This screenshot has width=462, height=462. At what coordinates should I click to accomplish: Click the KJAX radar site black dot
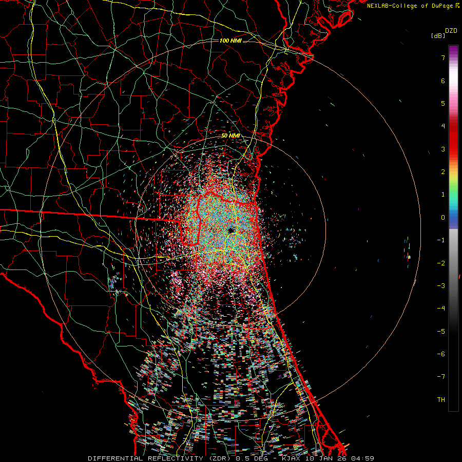[230, 230]
